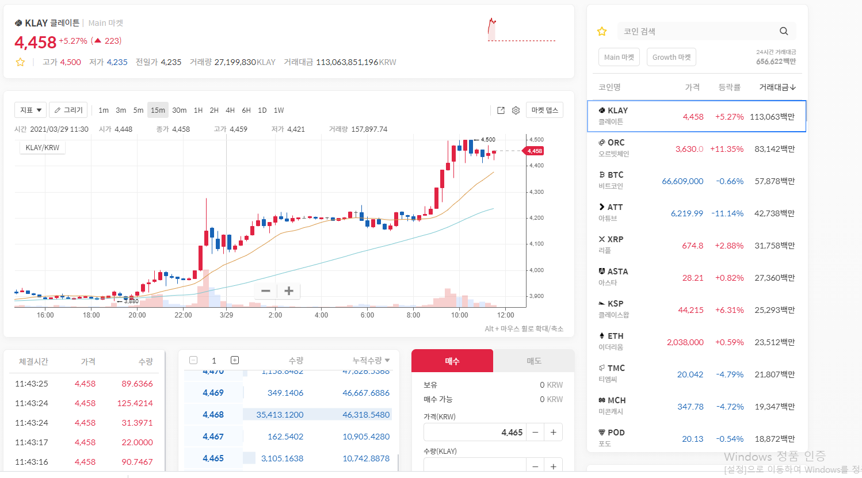This screenshot has width=862, height=478.
Task: Select 4H chart interval
Action: coord(230,110)
